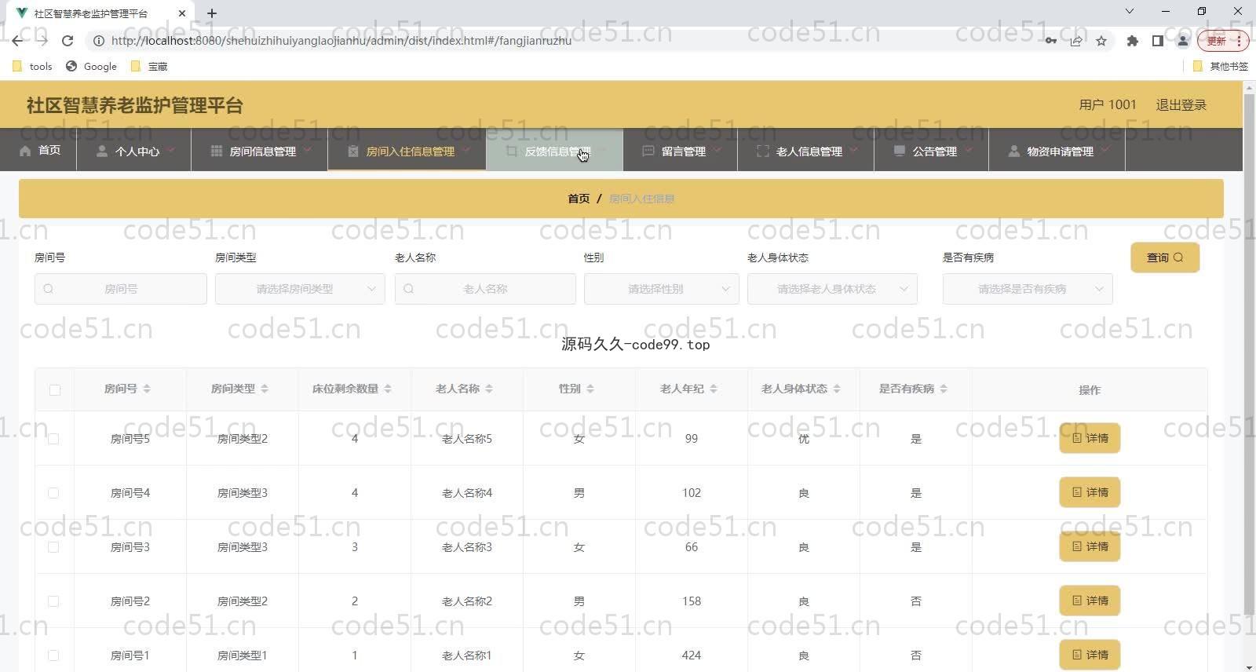Open 详情 for the 房间号4 row
1256x672 pixels.
click(1090, 492)
